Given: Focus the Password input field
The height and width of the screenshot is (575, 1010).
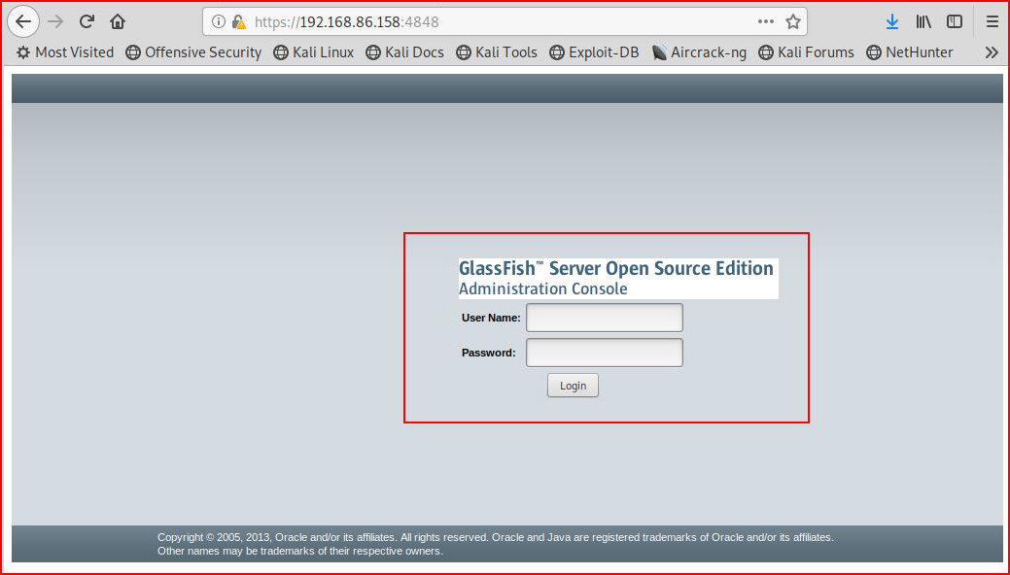Looking at the screenshot, I should point(605,353).
